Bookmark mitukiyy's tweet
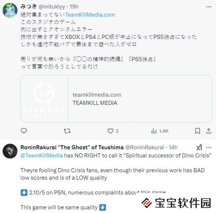Screen dimensions: 216x213 click(x=198, y=131)
